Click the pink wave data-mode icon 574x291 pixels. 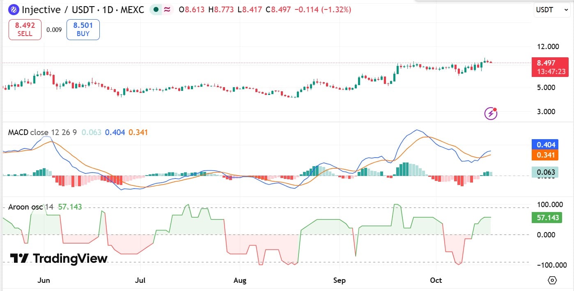click(x=168, y=9)
